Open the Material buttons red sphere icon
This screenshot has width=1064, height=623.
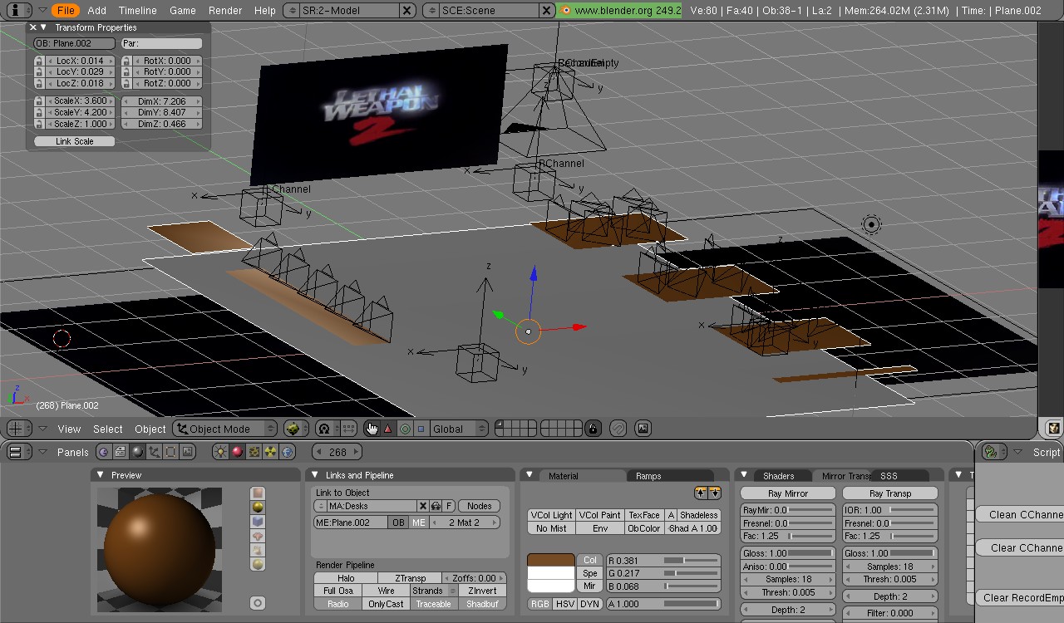(237, 452)
